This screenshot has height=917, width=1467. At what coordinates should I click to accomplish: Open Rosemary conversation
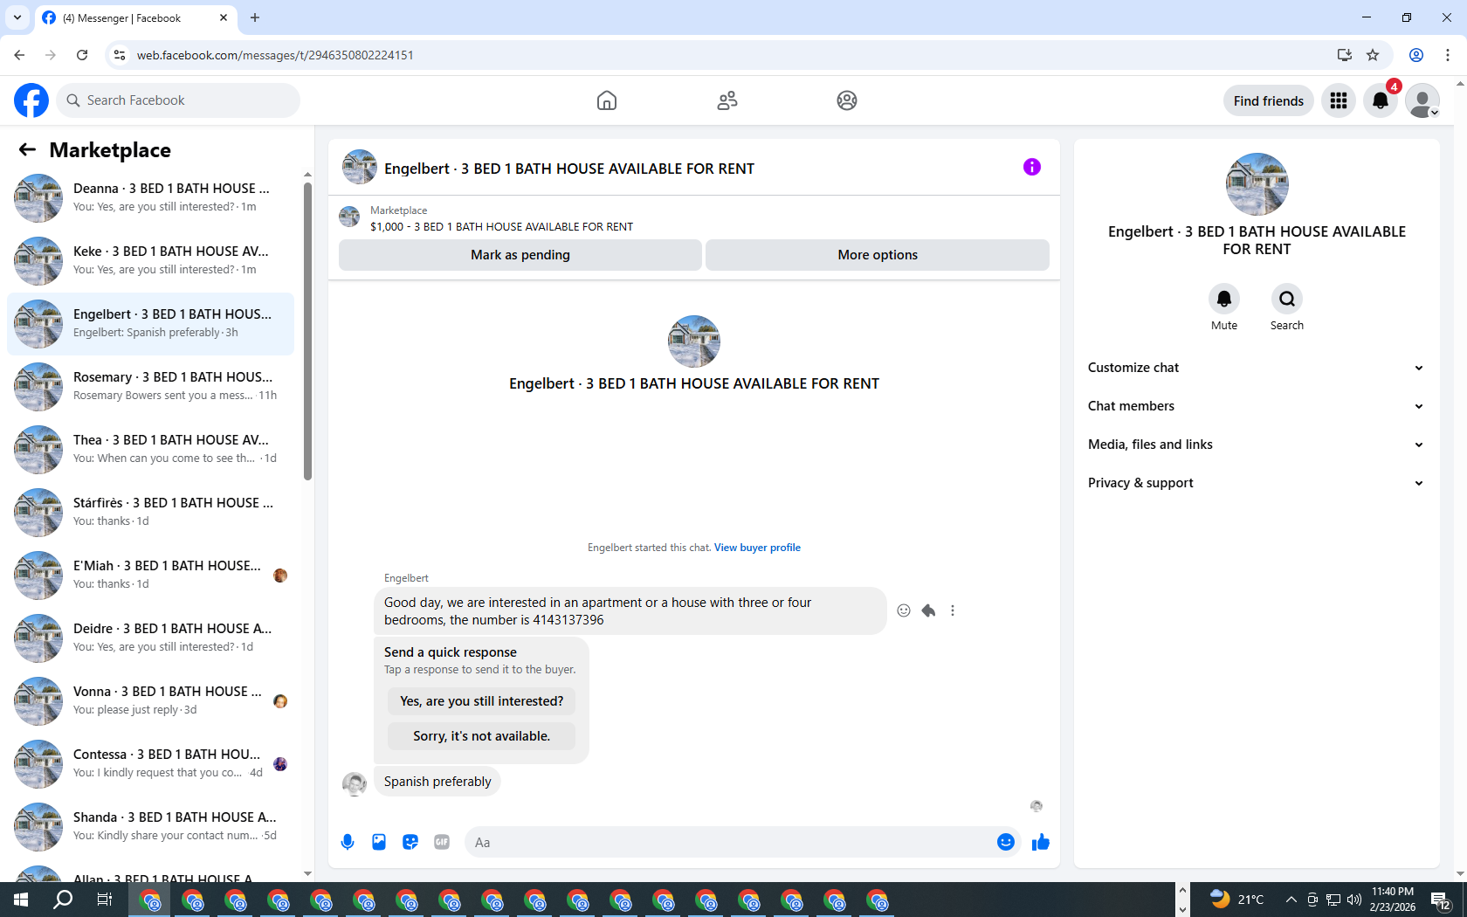150,387
